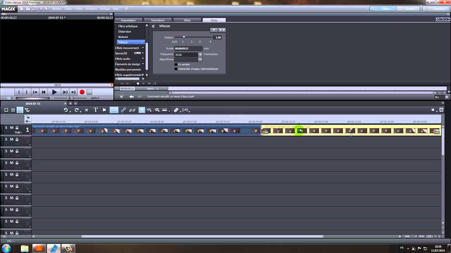Click the Durée time input field
Viewport: 451px width, 253px height.
(x=188, y=48)
